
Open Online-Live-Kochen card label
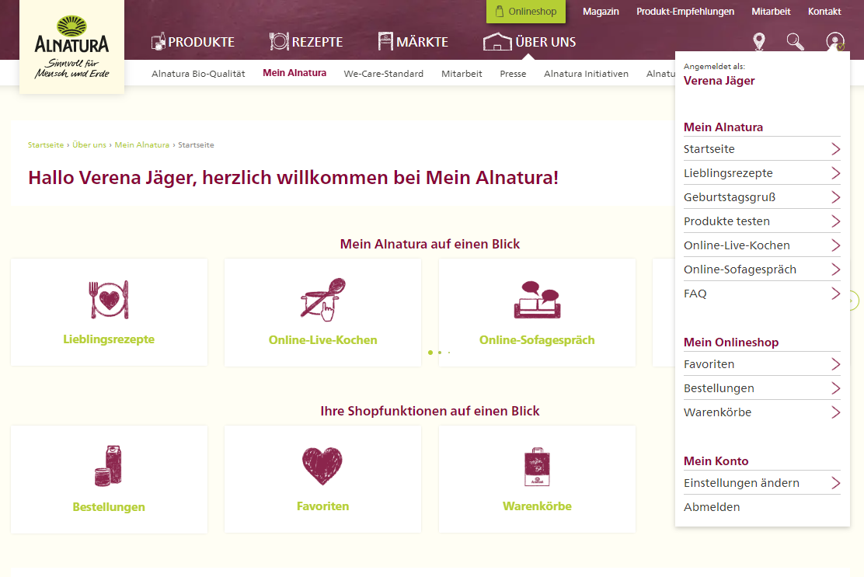(323, 339)
